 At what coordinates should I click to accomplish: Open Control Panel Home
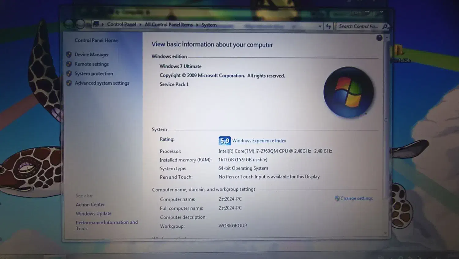96,40
